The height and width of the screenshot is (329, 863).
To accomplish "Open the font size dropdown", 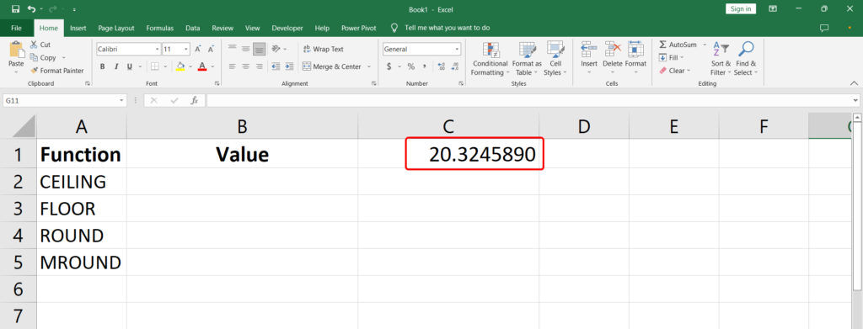I will point(186,49).
